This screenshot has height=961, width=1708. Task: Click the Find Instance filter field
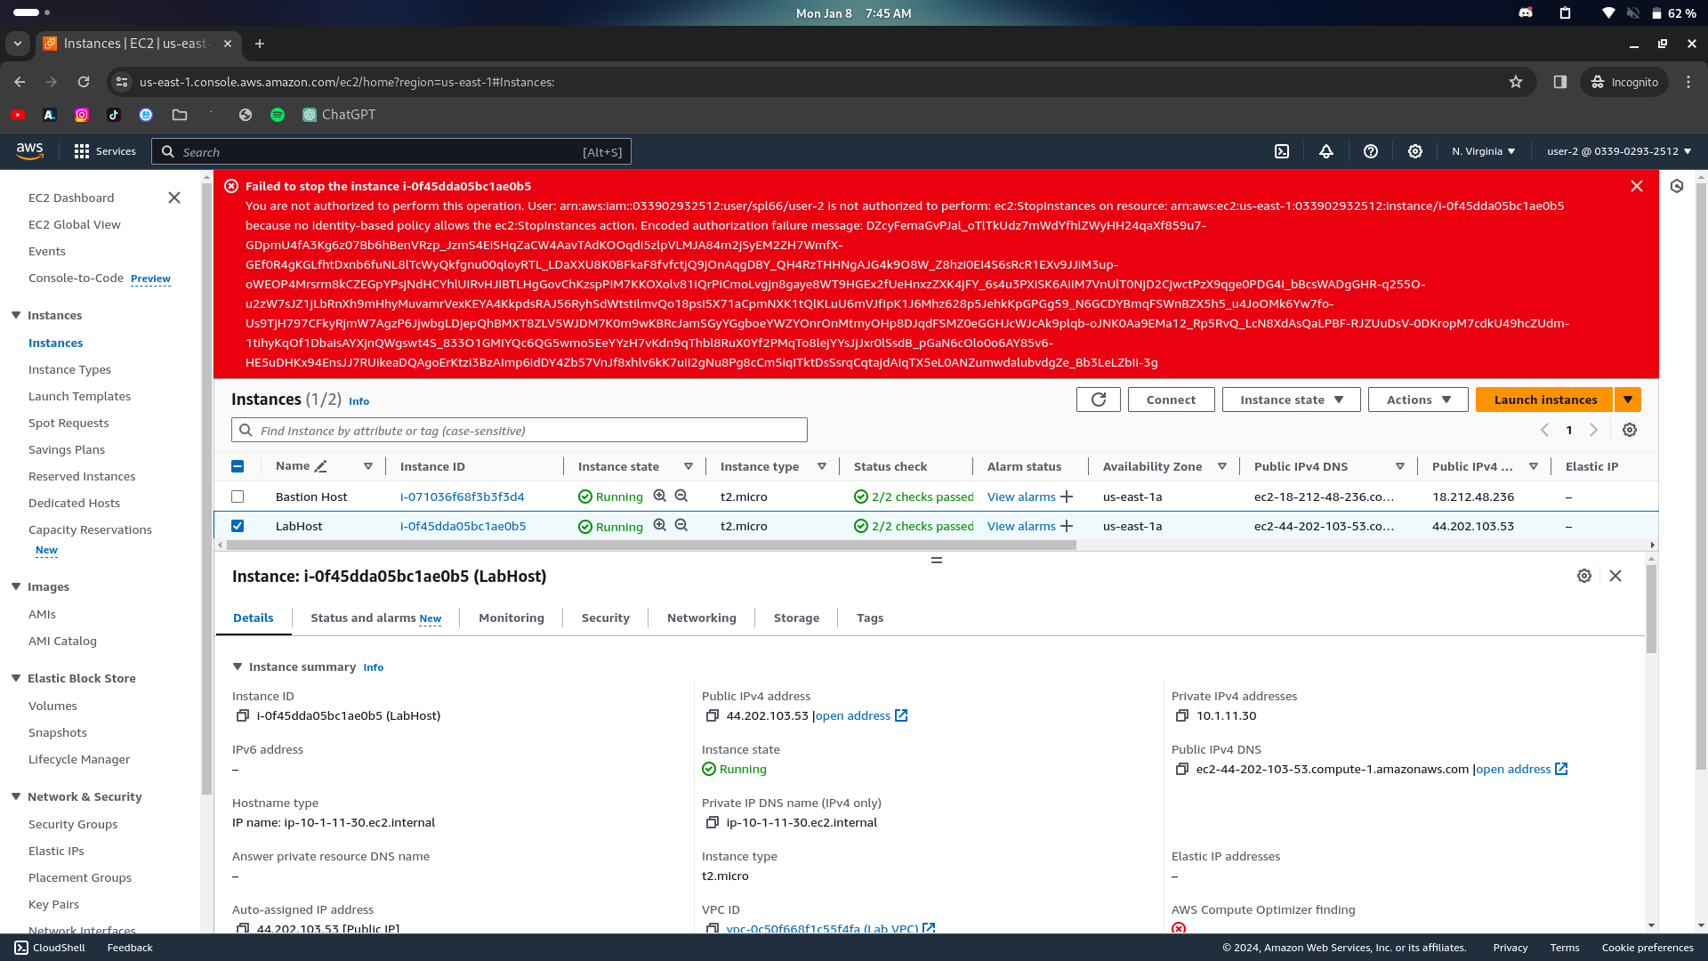[531, 431]
